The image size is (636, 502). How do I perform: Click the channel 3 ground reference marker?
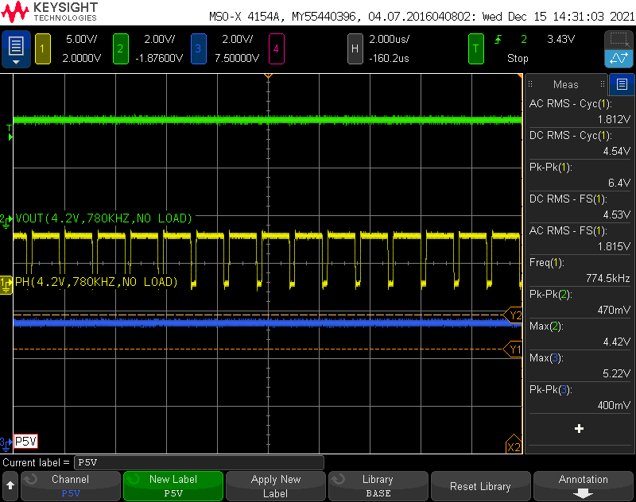coord(6,444)
